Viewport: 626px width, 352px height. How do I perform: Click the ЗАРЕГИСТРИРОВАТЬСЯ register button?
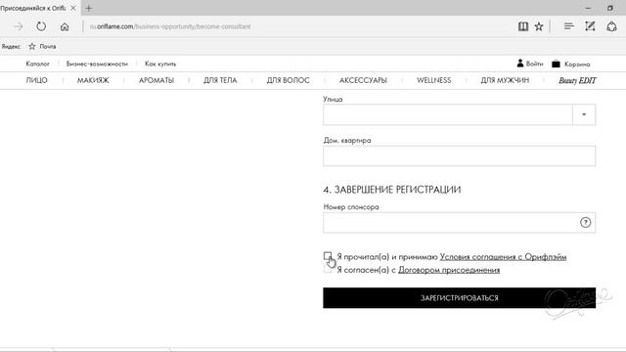(x=459, y=297)
